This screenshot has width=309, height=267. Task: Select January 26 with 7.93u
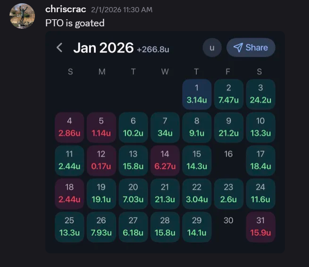pyautogui.click(x=101, y=227)
